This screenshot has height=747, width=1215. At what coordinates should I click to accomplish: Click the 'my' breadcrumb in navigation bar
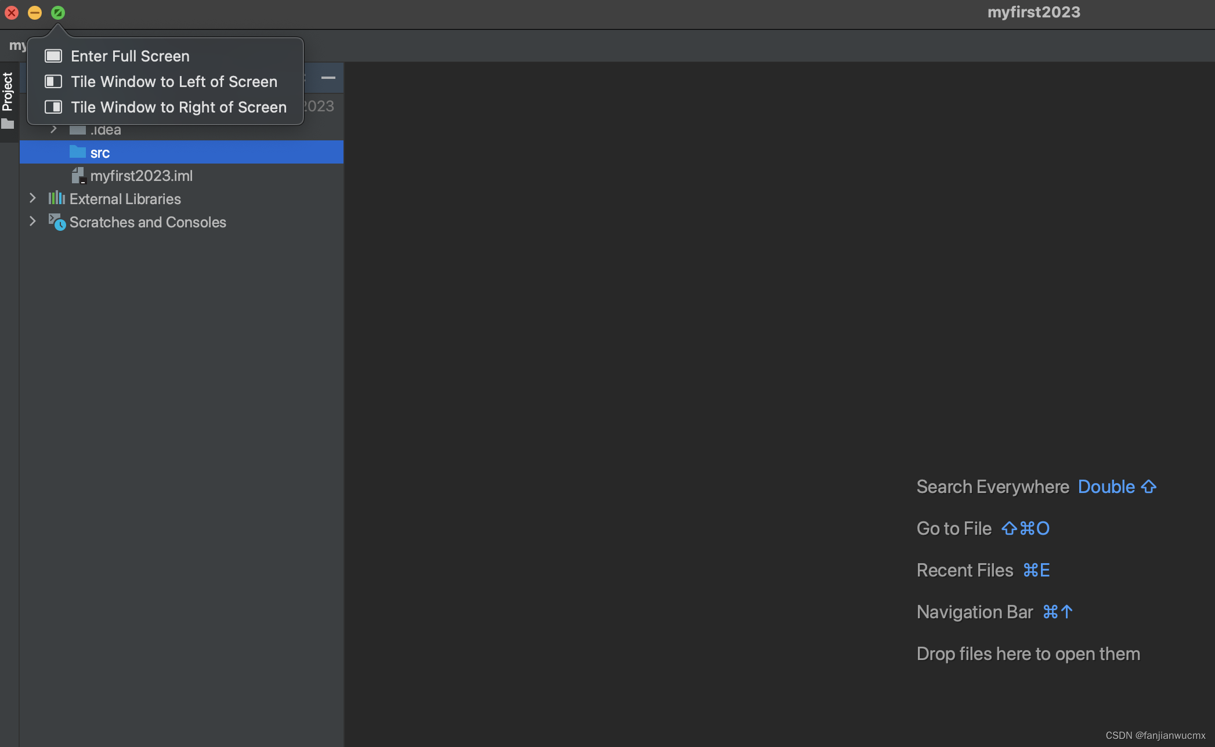coord(17,45)
